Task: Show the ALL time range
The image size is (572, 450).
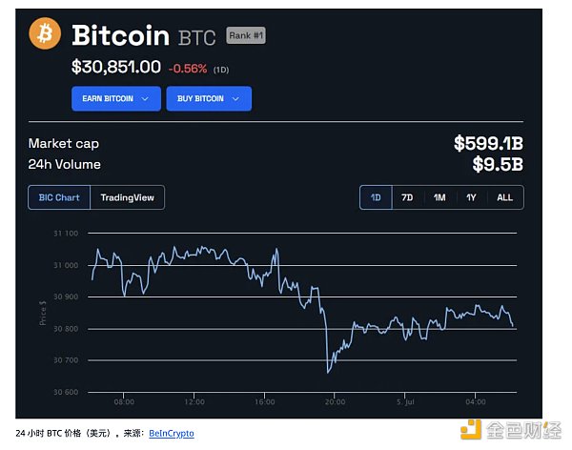Action: 504,197
